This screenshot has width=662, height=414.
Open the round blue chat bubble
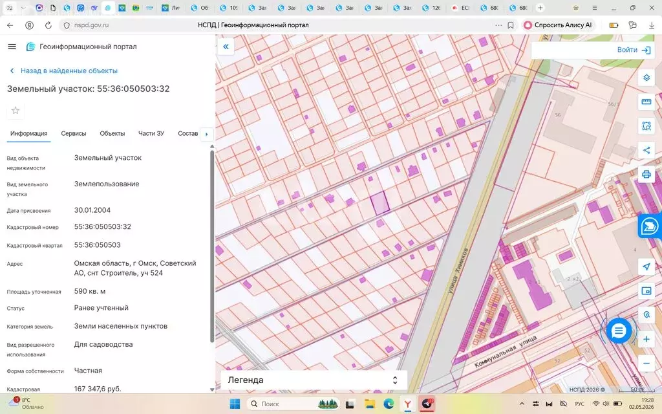(x=619, y=331)
